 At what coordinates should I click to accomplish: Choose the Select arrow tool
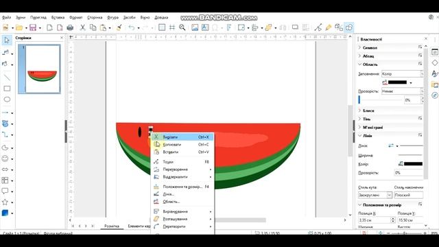[7, 40]
